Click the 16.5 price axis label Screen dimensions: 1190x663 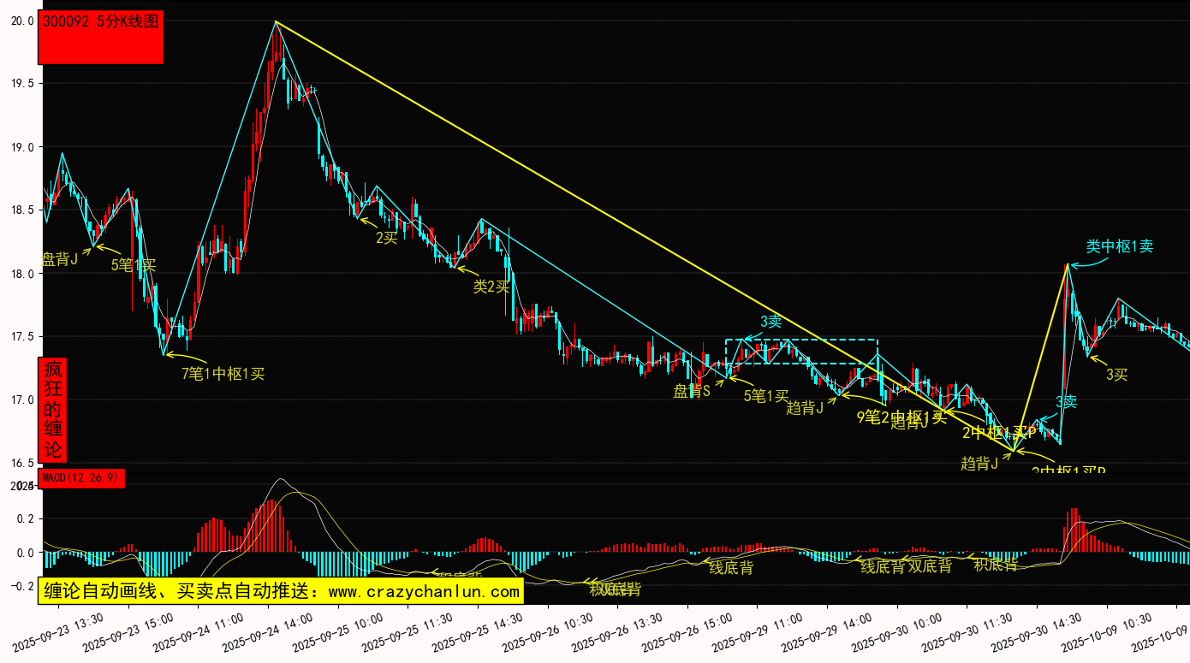[x=22, y=463]
